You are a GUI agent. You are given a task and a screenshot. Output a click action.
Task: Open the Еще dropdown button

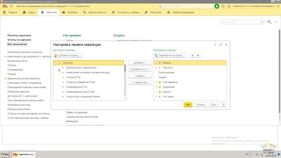[x=214, y=104]
